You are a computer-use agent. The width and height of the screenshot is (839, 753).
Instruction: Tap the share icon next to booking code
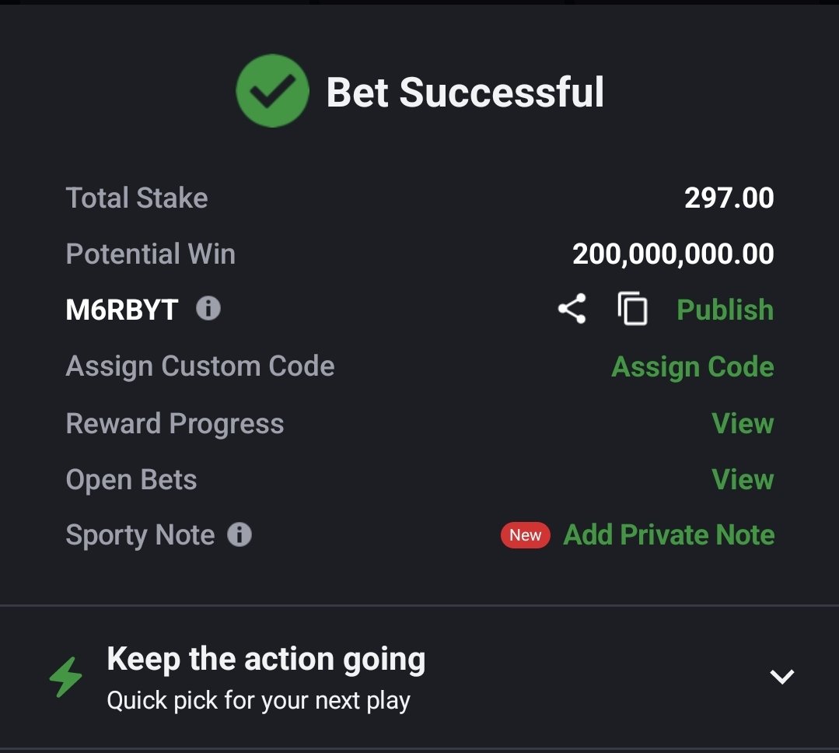pyautogui.click(x=572, y=309)
